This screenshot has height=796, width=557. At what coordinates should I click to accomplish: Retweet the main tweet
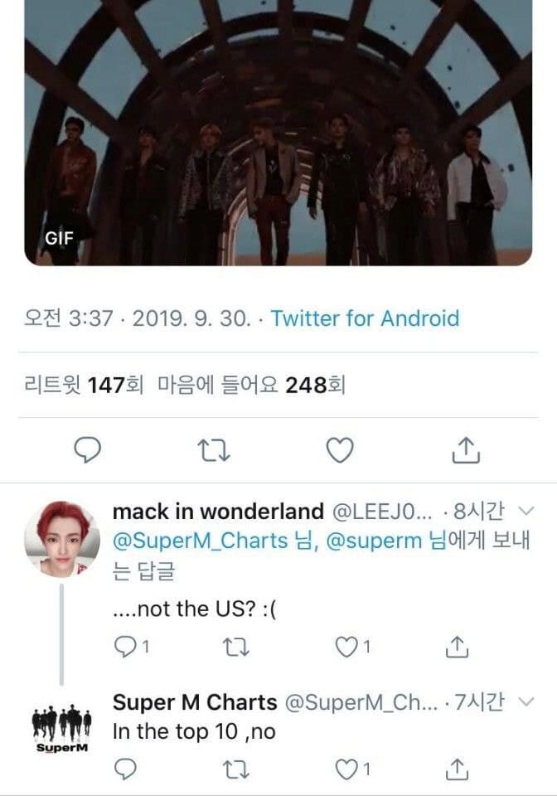(214, 449)
